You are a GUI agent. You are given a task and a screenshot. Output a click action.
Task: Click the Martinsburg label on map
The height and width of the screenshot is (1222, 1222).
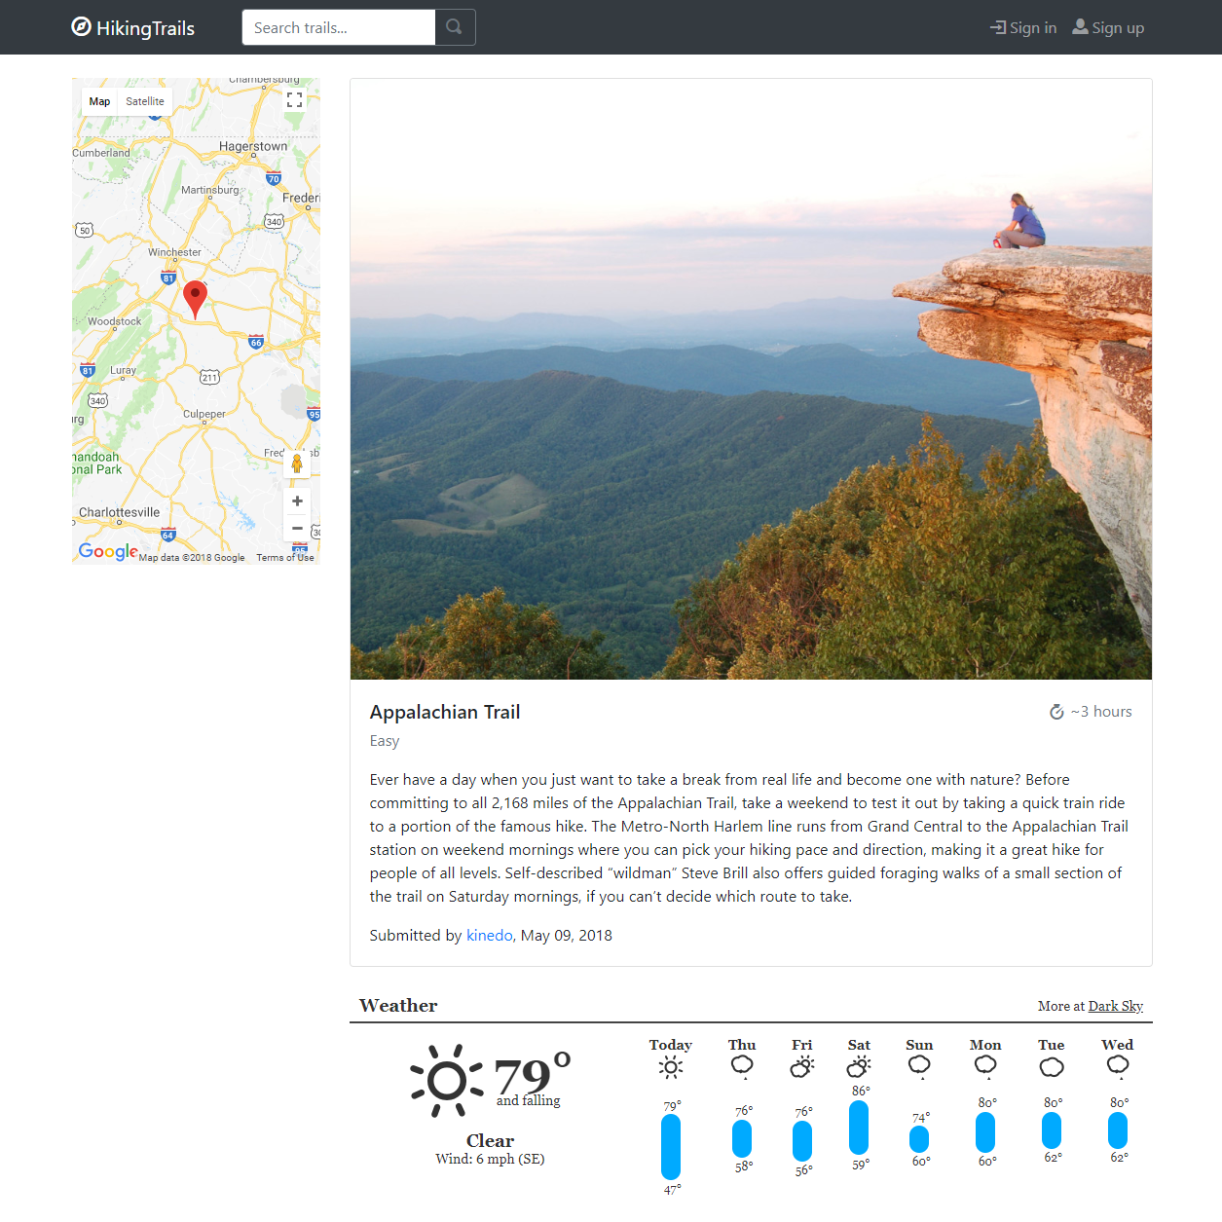point(209,190)
